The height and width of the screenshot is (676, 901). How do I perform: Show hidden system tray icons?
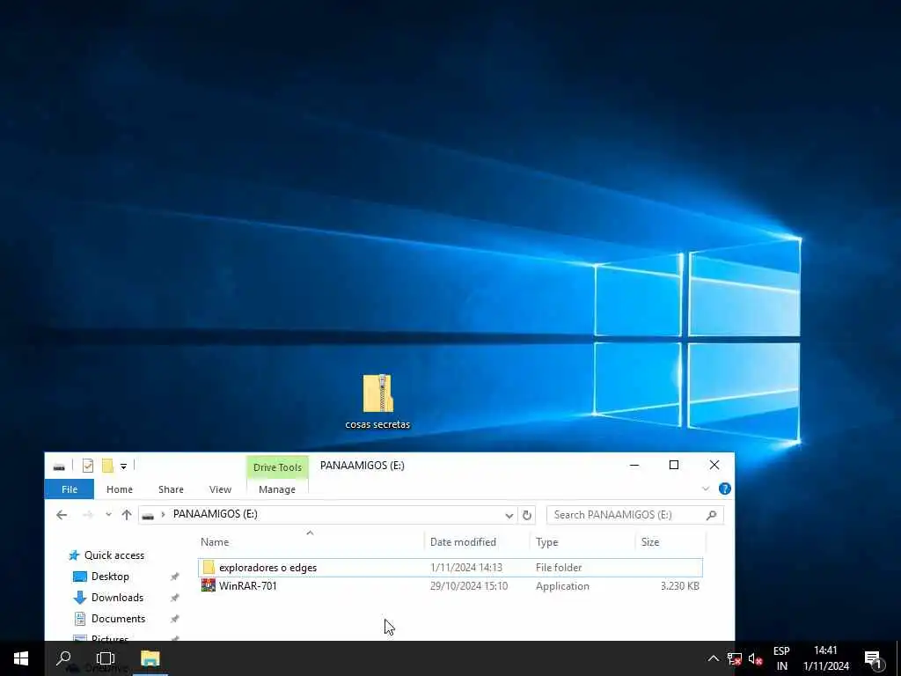click(713, 658)
